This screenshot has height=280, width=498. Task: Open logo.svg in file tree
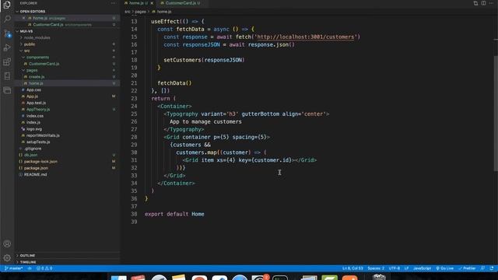(67, 129)
